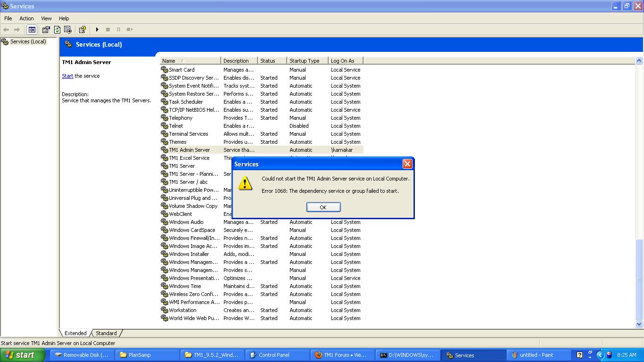
Task: Open Control Panel from the taskbar
Action: click(x=278, y=355)
